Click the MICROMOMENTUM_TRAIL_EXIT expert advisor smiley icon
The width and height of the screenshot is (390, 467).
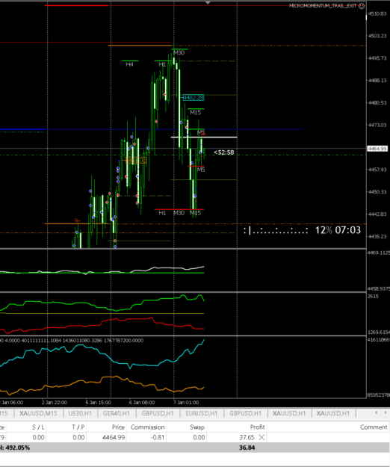point(362,6)
